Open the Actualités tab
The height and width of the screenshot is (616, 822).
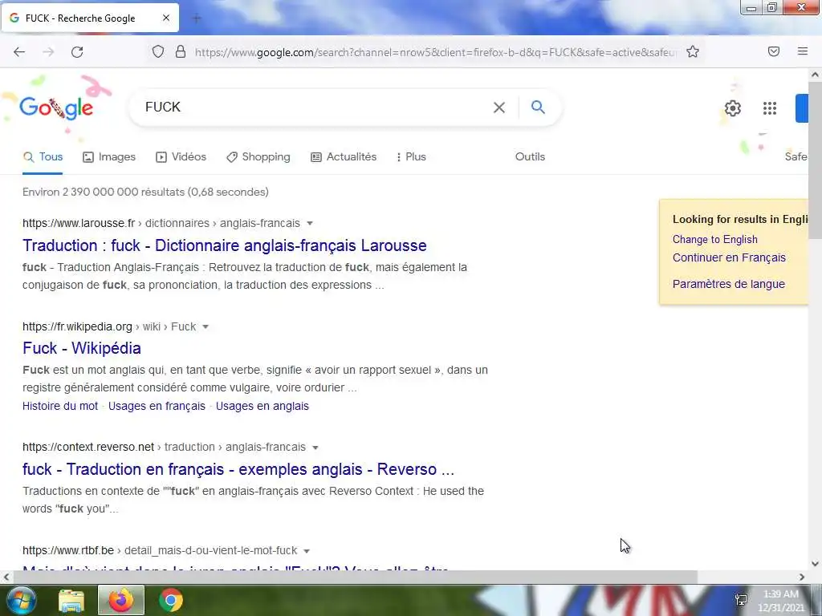344,156
